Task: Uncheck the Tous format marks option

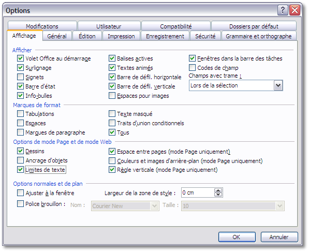Action: click(112, 132)
